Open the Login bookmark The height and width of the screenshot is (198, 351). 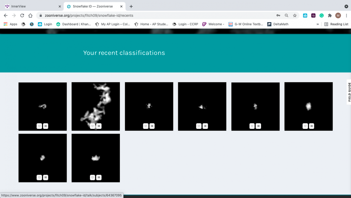click(45, 24)
